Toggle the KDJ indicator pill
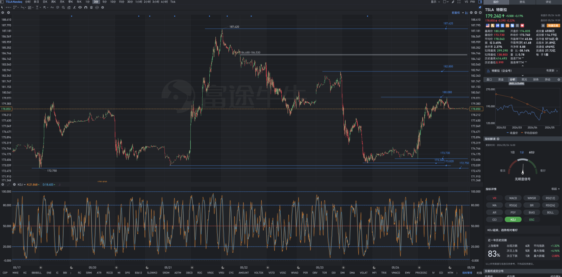This screenshot has width=562, height=277. coord(513,219)
